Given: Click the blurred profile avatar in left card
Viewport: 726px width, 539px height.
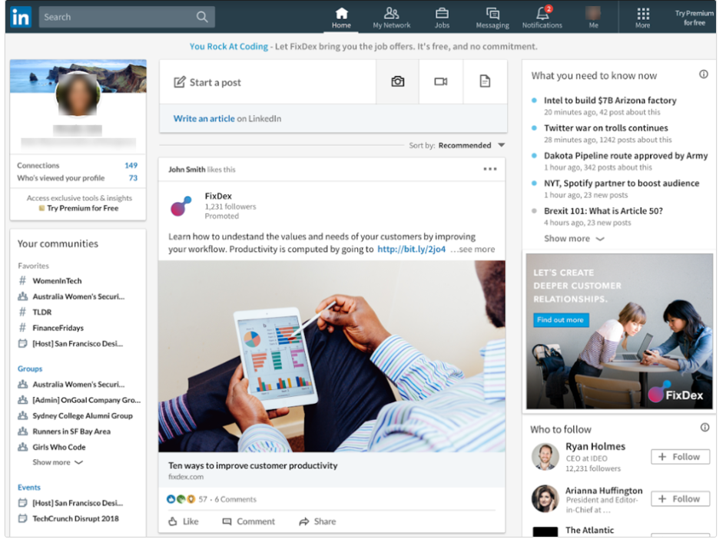Looking at the screenshot, I should click(x=78, y=94).
